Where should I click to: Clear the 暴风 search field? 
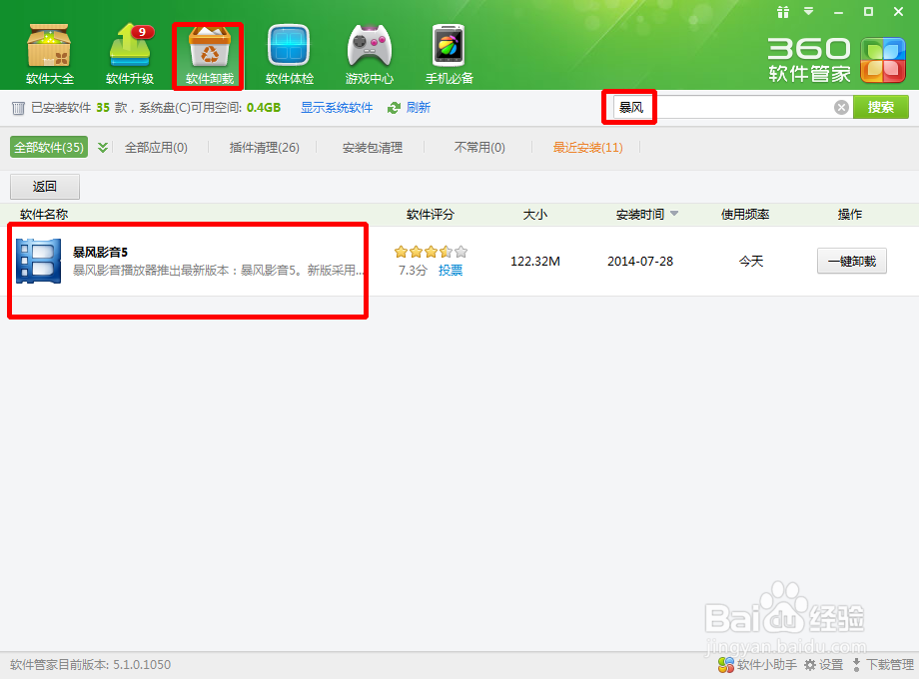[842, 106]
